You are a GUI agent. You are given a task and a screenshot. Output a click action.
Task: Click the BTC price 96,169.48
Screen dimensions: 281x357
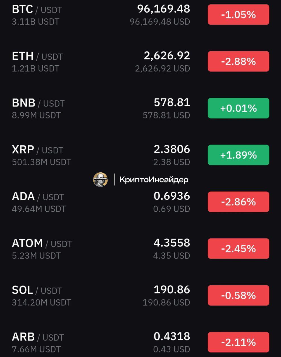[x=163, y=9]
